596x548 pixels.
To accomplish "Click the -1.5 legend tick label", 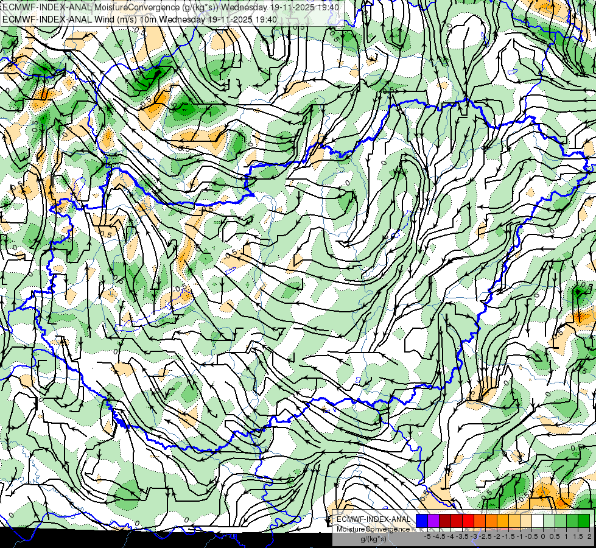I will [x=508, y=536].
